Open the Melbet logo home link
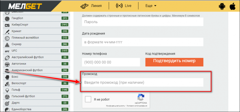Image resolution: width=240 pixels, height=112 pixels. pyautogui.click(x=25, y=6)
